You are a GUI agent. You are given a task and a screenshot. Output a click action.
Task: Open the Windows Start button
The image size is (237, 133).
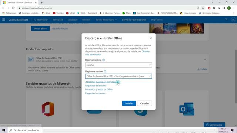[x=4, y=130]
